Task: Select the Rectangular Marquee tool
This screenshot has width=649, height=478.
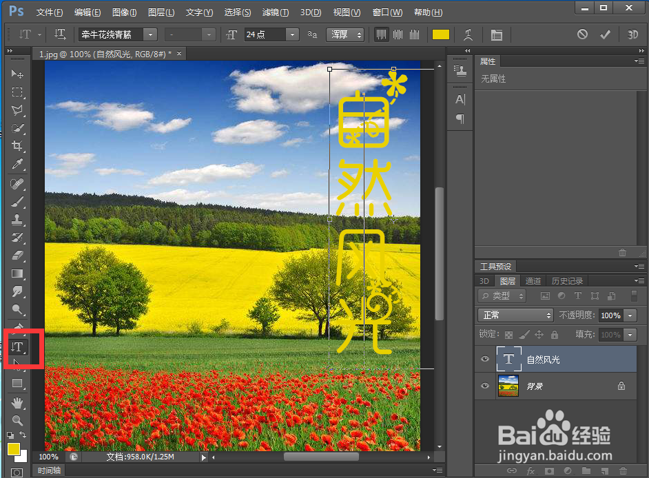Action: [17, 92]
